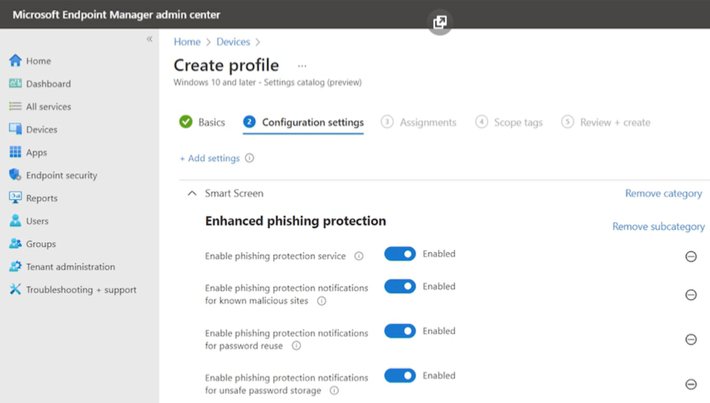The width and height of the screenshot is (710, 403).
Task: Open the info icon beside Add settings
Action: click(x=249, y=158)
